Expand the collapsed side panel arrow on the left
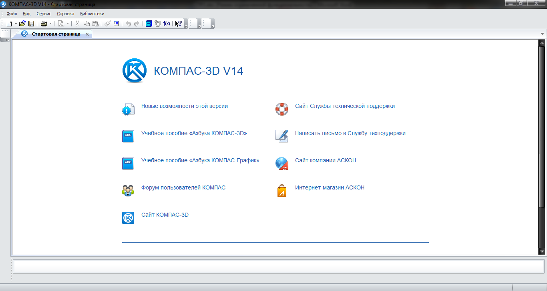Screen dimensions: 547x291 (x=8, y=40)
